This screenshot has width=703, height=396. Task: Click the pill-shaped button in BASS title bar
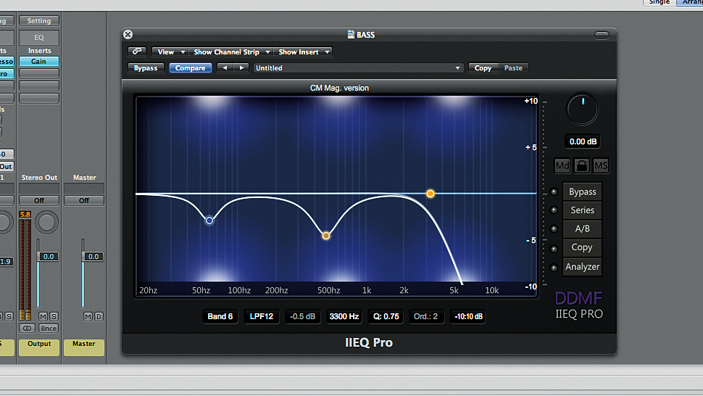click(602, 35)
